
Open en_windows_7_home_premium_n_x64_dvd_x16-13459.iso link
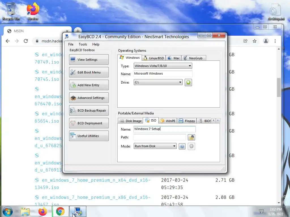click(x=93, y=184)
